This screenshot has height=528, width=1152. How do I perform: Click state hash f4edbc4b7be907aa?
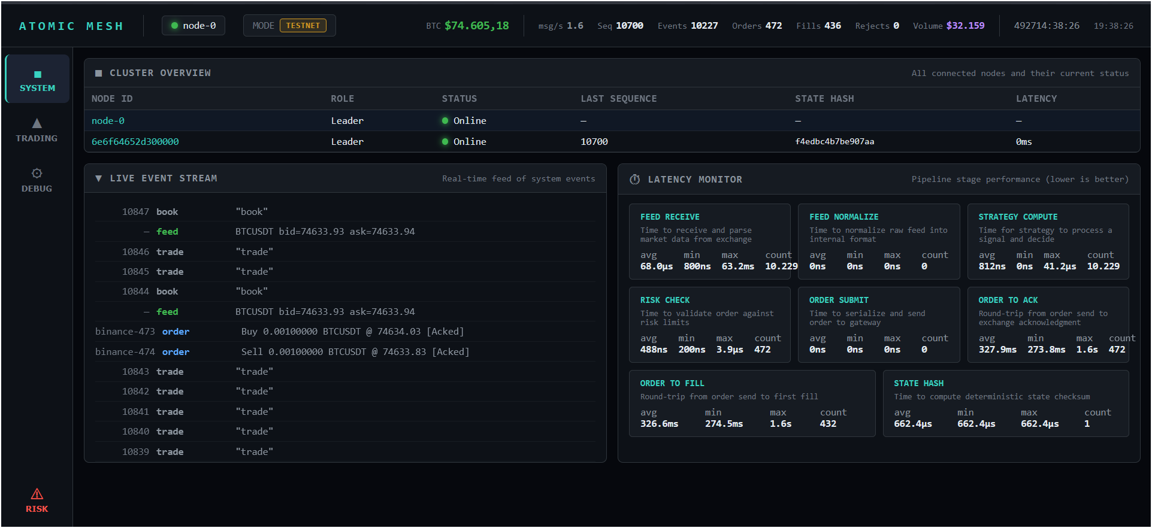click(834, 142)
